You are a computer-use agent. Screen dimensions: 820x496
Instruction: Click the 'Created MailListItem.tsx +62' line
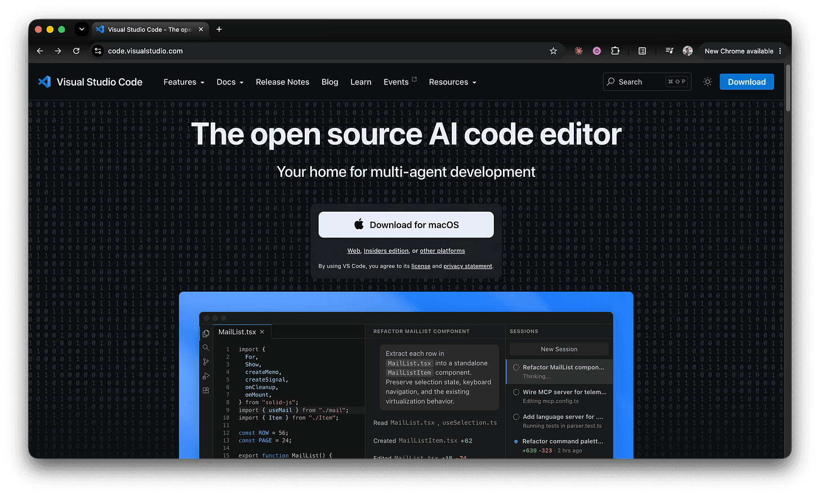pyautogui.click(x=422, y=441)
